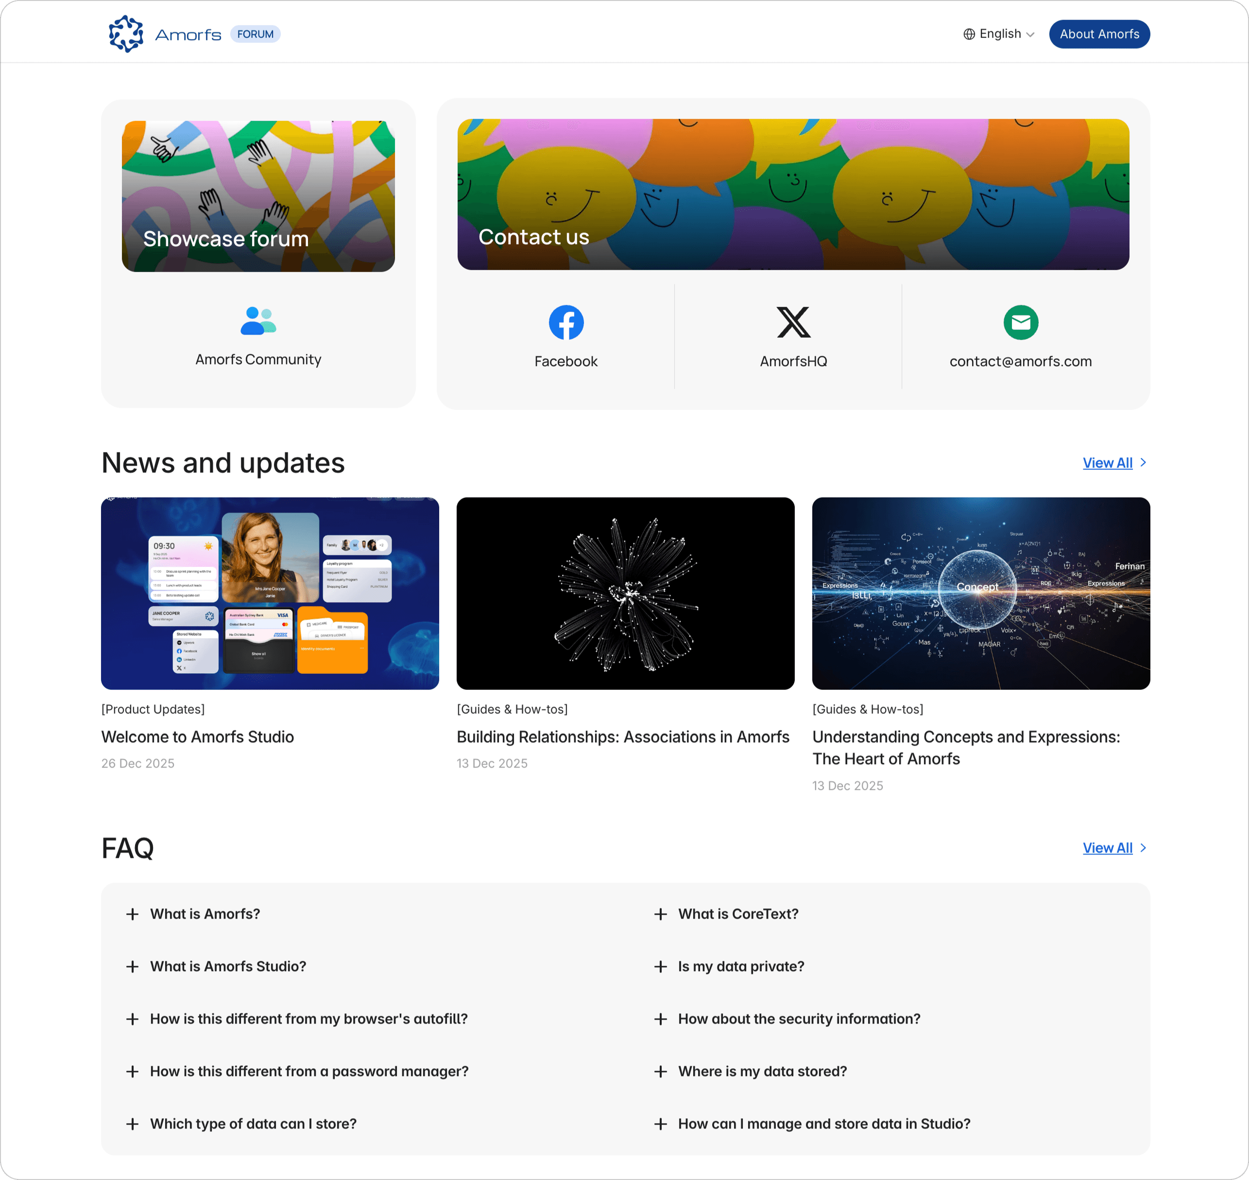Image resolution: width=1249 pixels, height=1180 pixels.
Task: Click plus icon beside What is Amorfs?
Action: [x=132, y=914]
